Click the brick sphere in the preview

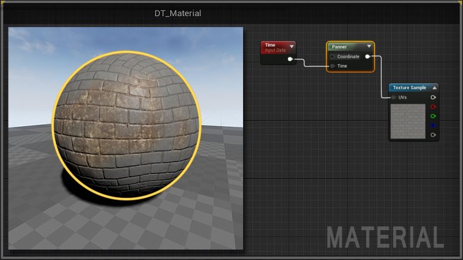127,126
